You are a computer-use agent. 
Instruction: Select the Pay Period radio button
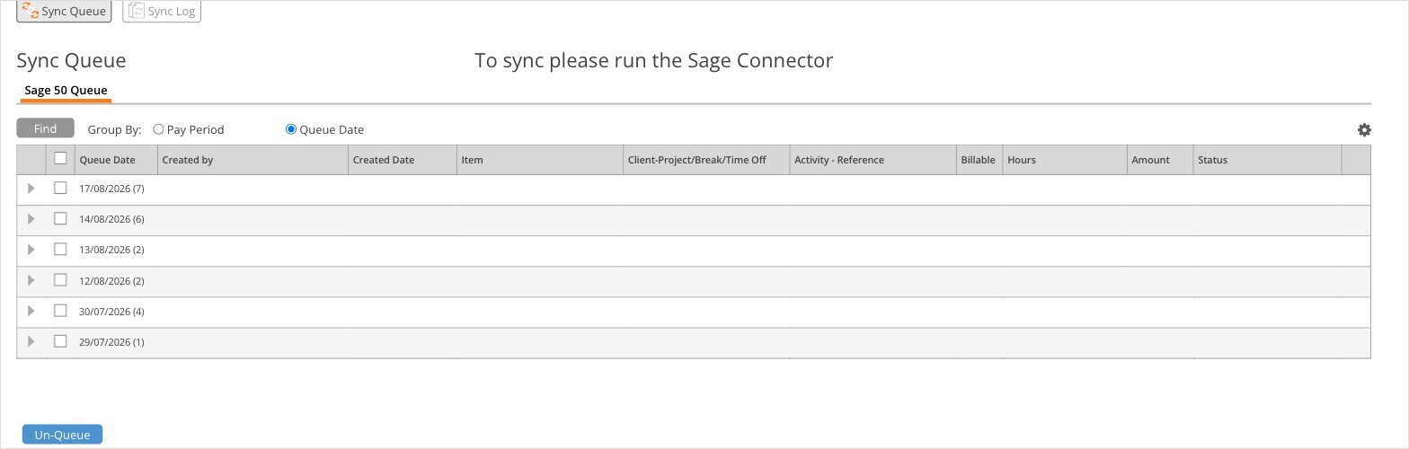(x=158, y=129)
